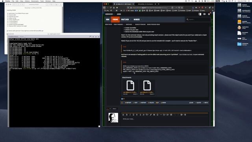Image resolution: width=252 pixels, height=142 pixels.
Task: Open the forum conversations envelope icon
Action: pos(204,14)
